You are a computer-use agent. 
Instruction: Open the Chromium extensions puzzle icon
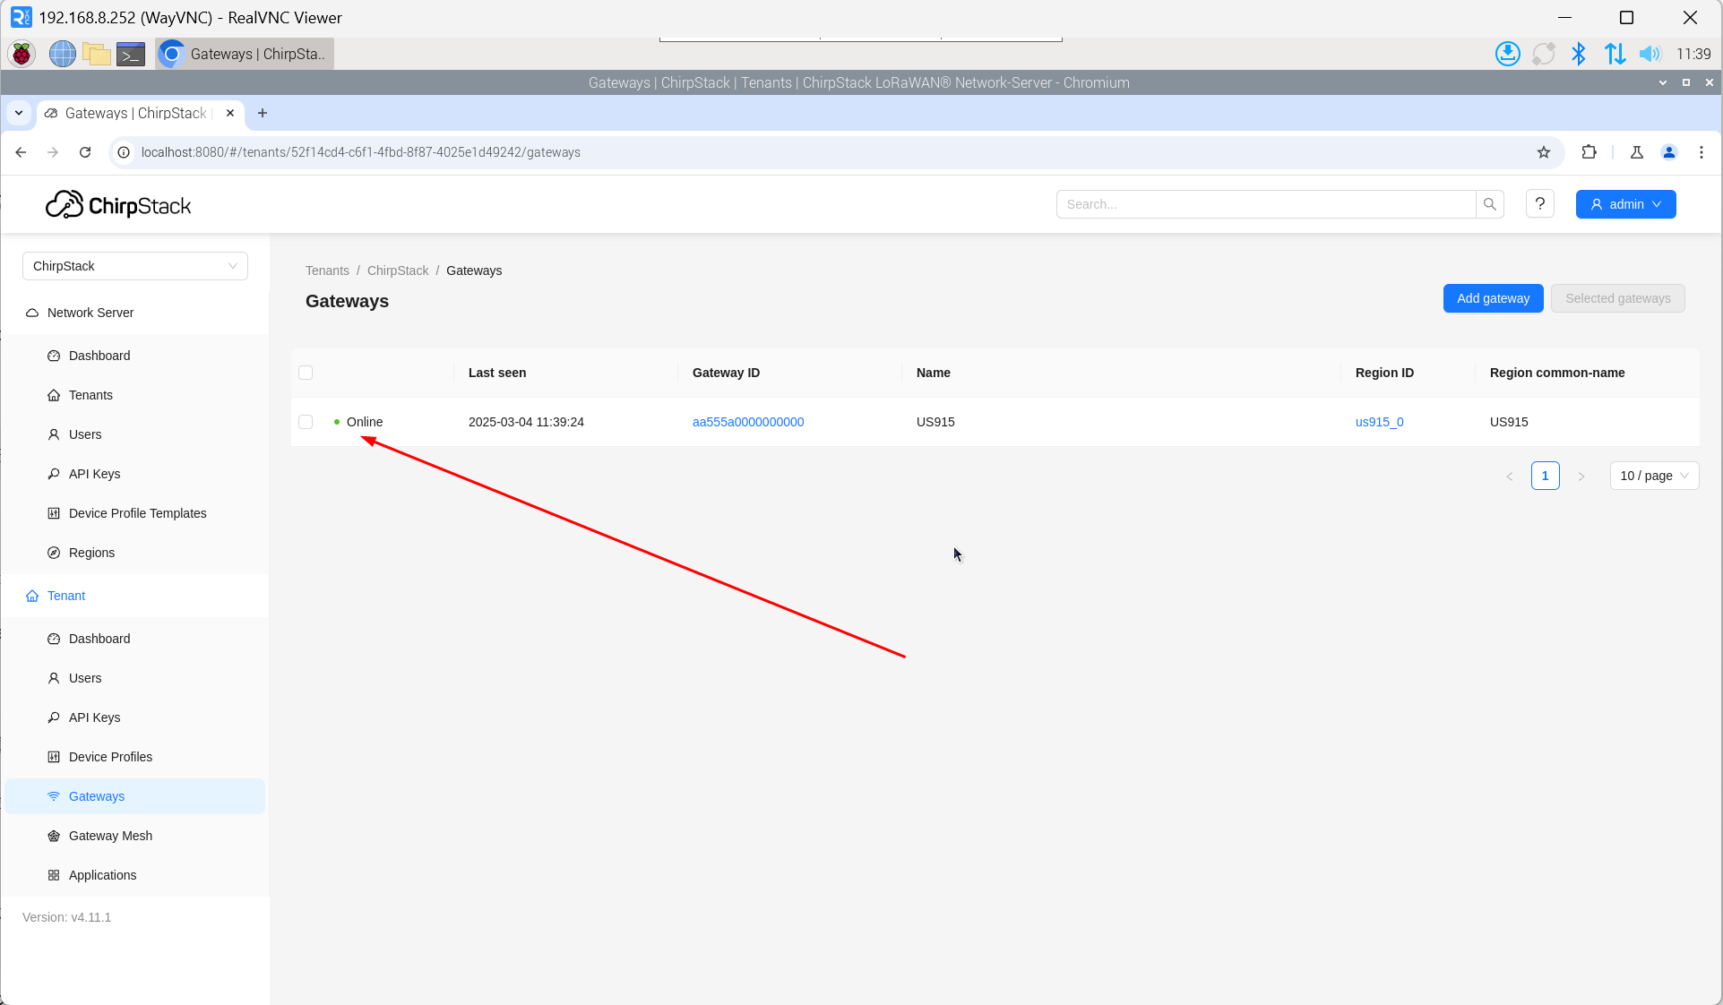point(1589,152)
